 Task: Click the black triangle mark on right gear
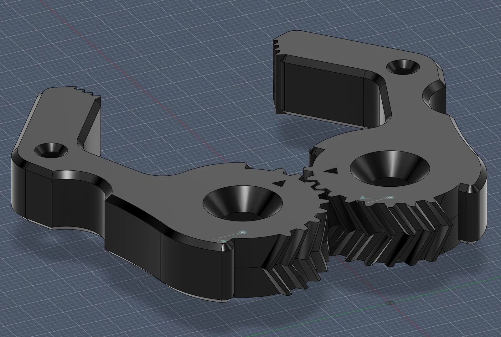[332, 170]
